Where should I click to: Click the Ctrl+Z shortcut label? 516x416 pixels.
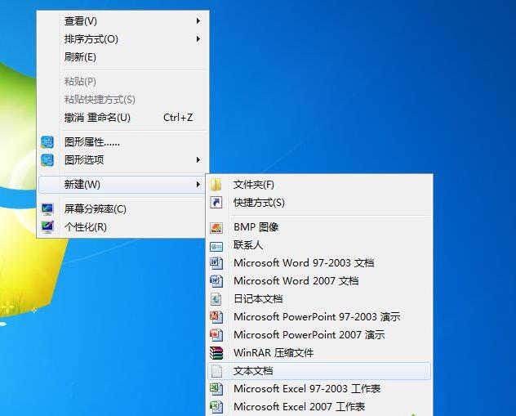tap(178, 118)
